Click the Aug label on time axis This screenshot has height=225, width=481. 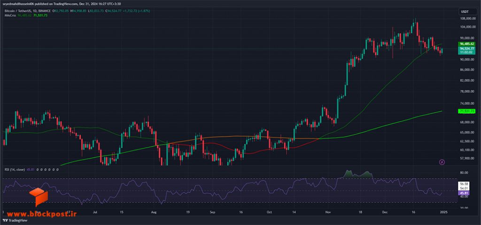point(154,212)
